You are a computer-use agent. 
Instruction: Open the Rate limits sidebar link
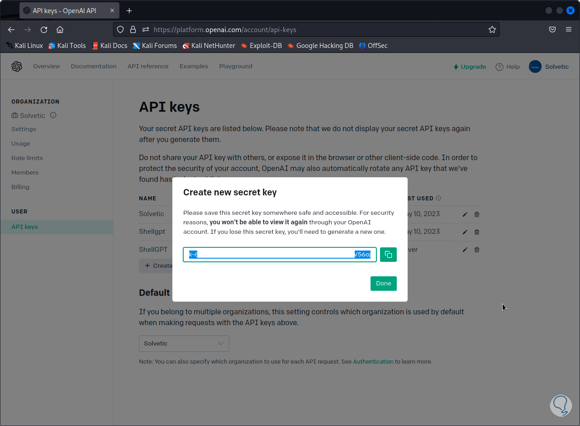pyautogui.click(x=27, y=158)
